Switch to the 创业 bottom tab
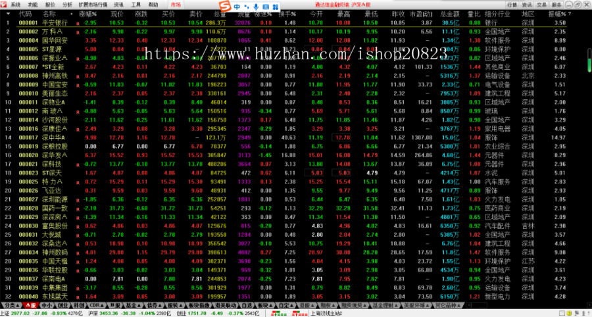Image resolution: width=592 pixels, height=317 pixels. (62, 305)
